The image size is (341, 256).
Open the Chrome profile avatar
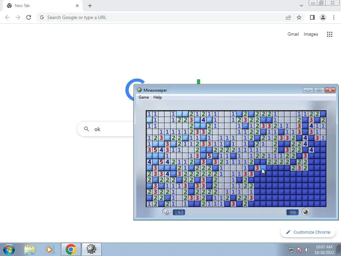[323, 17]
